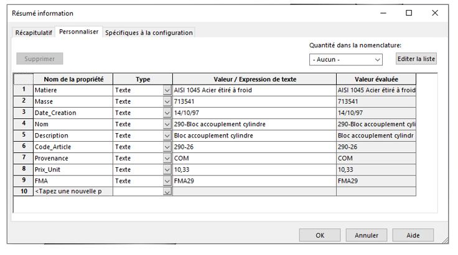Click the greyed Supprimer button
Screen dimensions: 458x255
tap(39, 58)
